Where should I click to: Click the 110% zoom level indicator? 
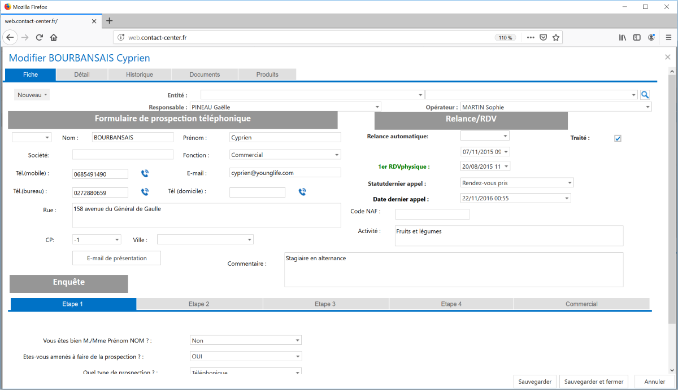click(505, 38)
